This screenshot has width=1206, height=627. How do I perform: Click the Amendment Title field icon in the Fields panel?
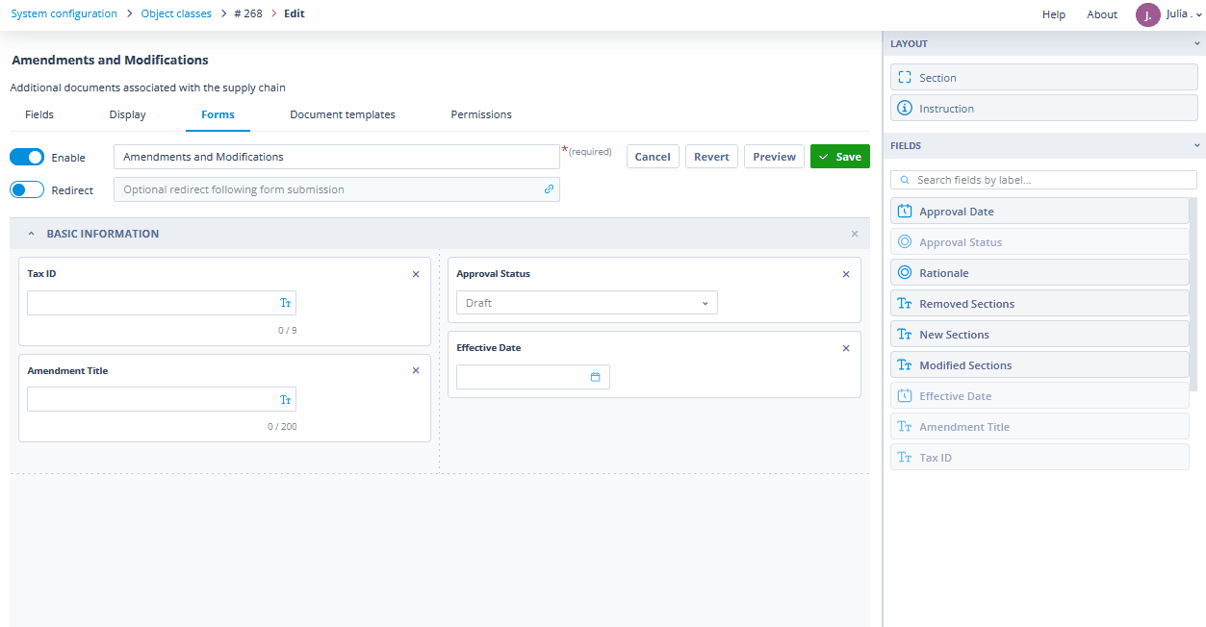click(905, 427)
